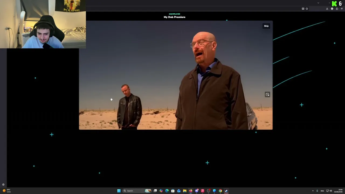Viewport: 345px width, 194px height.
Task: Click the MULTIPLAYER label above the title
Action: point(174,14)
